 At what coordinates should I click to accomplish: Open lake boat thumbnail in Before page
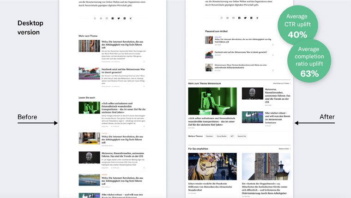coord(89,180)
